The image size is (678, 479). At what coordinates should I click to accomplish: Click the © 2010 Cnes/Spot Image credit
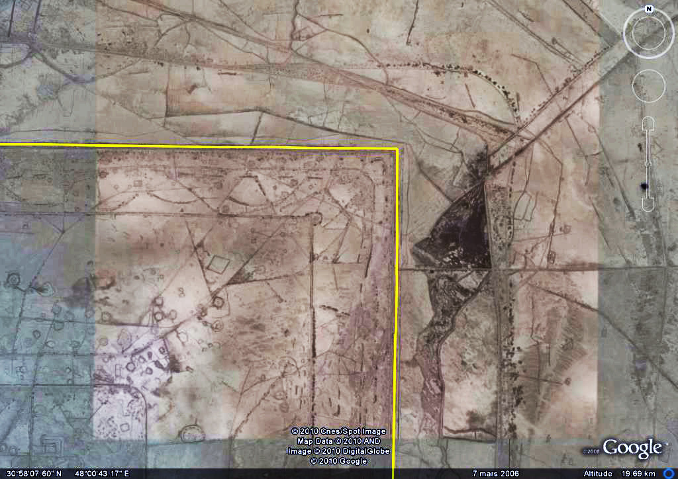(338, 431)
